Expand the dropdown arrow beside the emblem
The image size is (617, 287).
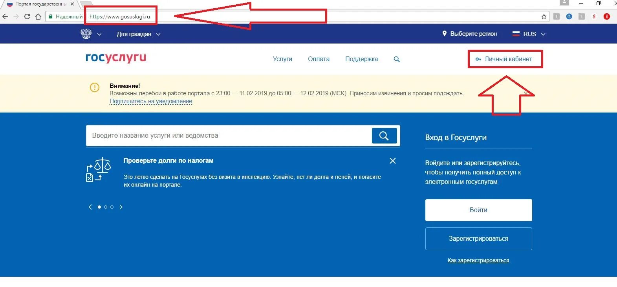pos(99,35)
